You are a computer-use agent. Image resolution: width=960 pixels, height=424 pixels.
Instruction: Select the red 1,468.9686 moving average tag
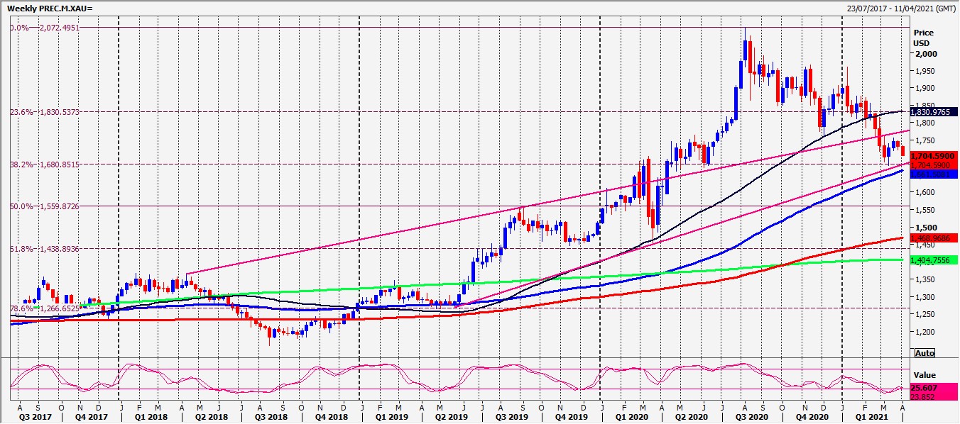pos(934,238)
